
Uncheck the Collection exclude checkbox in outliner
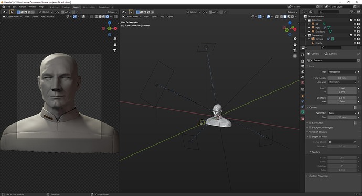coord(351,20)
